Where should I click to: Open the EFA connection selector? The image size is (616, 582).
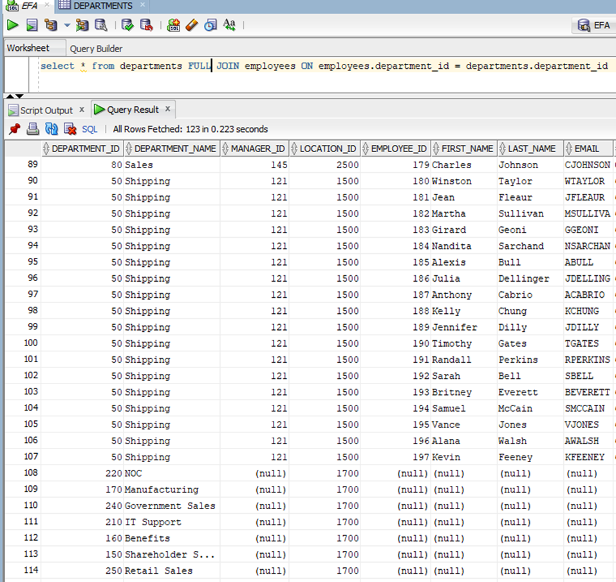pos(593,26)
